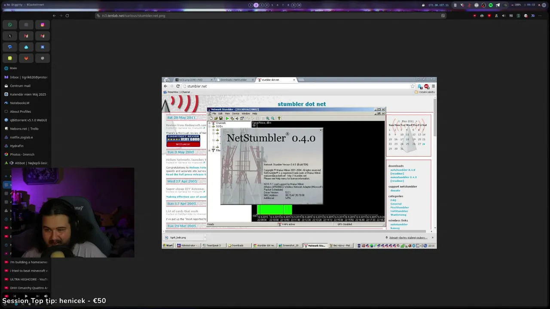This screenshot has width=550, height=309.
Task: Open 'Ostatní záložky' bookmarks folder
Action: [425, 92]
